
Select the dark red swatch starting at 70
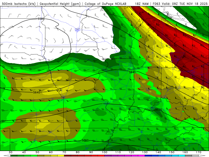tap(68, 156)
